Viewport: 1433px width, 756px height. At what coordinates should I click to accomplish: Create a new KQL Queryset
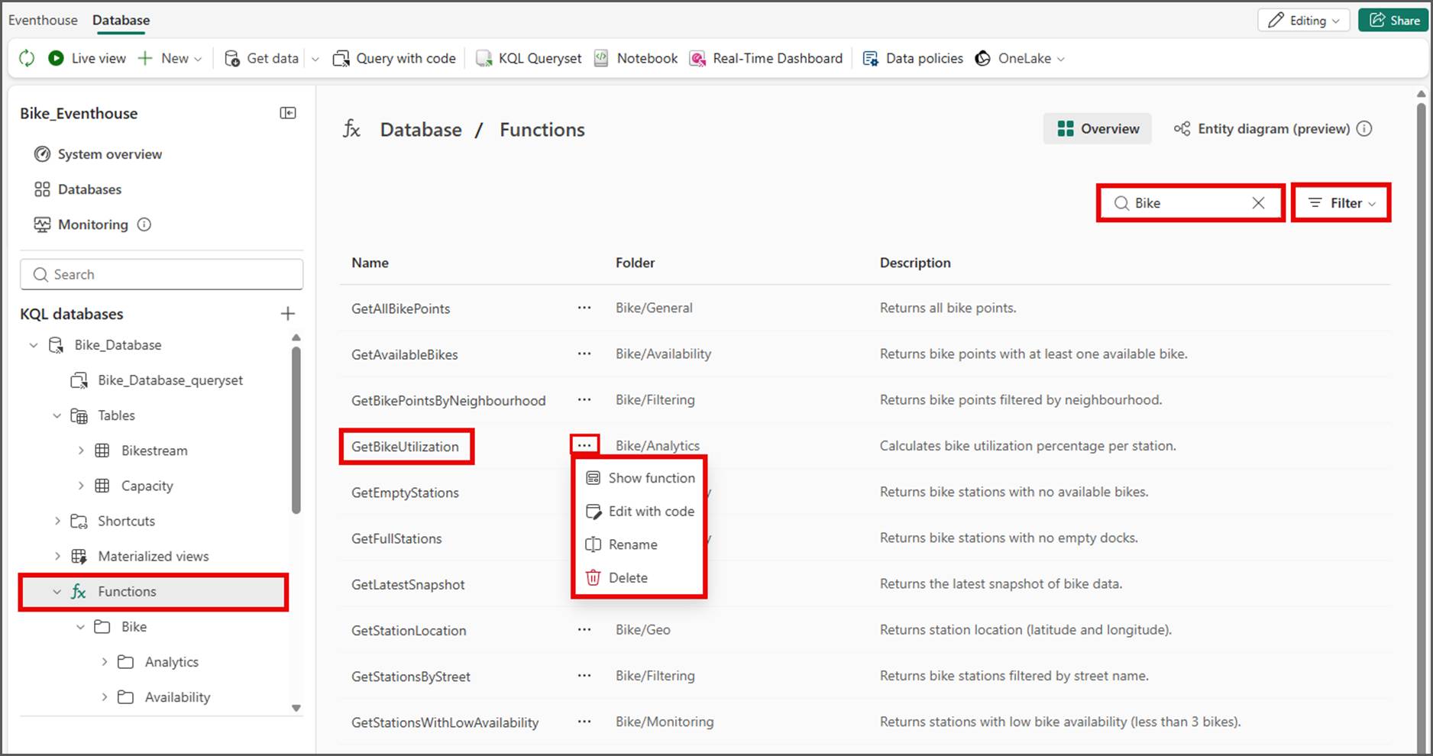[x=527, y=58]
